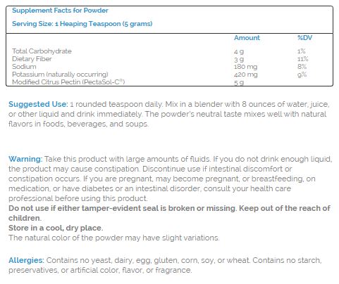Click the "420 mg" potassium amount
The image size is (339, 284).
245,75
